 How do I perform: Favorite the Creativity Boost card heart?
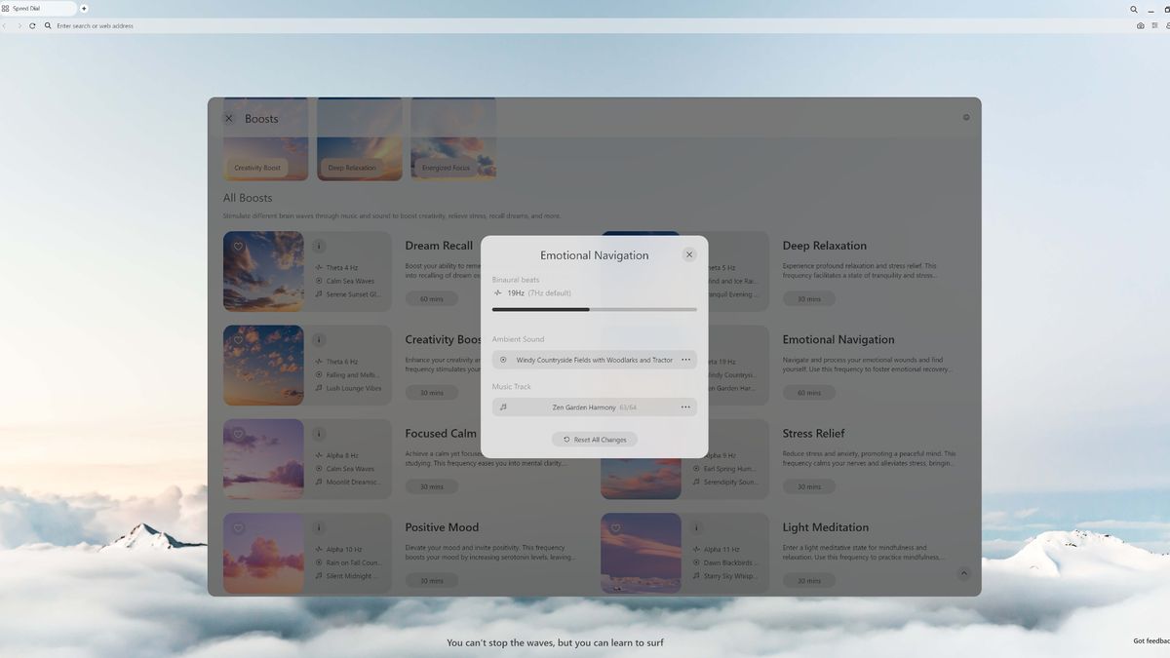click(x=238, y=340)
